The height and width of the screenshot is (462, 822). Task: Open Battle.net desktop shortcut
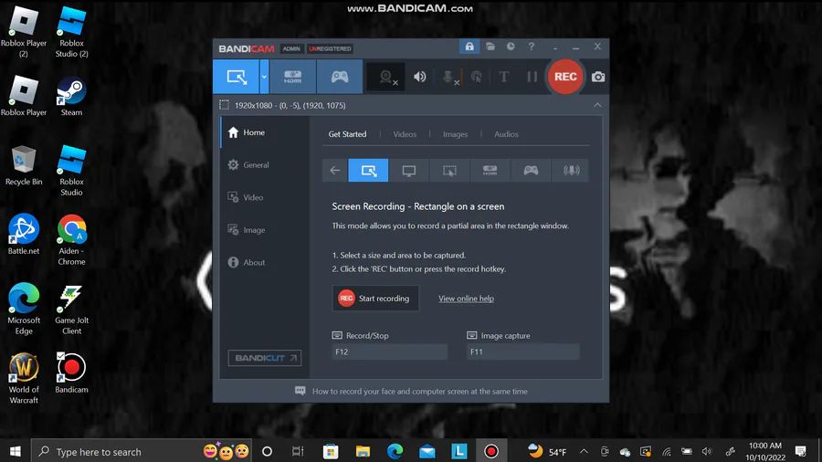coord(24,235)
